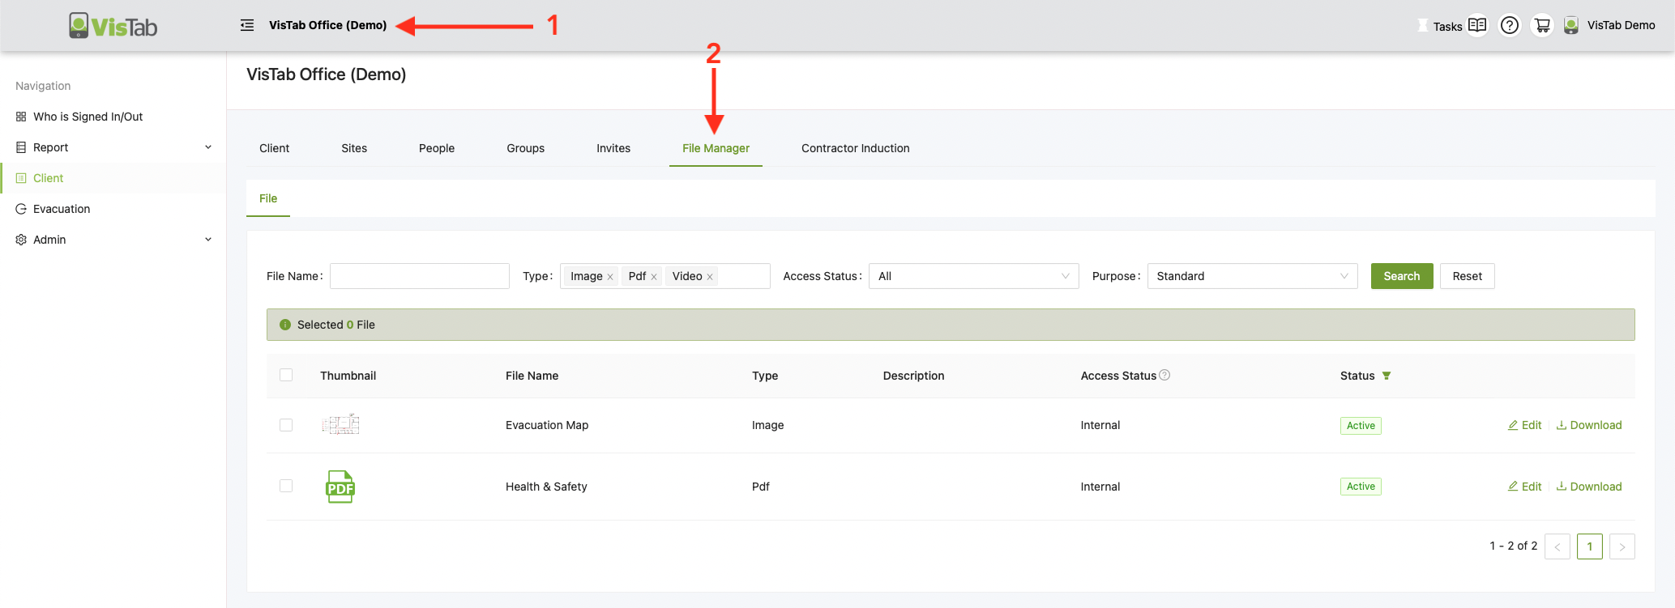Screen dimensions: 1675x608
Task: Click the File Name input field
Action: point(419,276)
